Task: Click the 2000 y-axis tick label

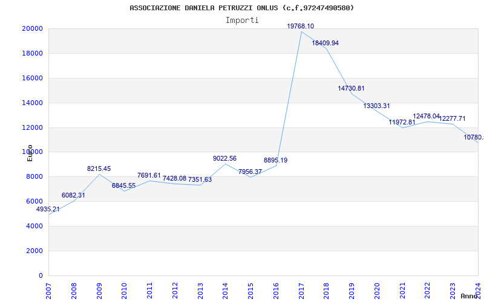Action: click(x=34, y=251)
